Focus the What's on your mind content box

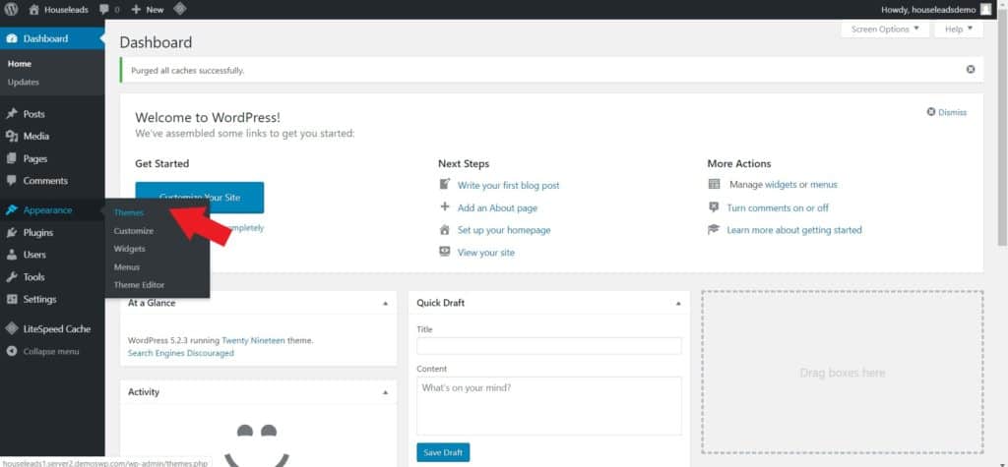click(549, 406)
